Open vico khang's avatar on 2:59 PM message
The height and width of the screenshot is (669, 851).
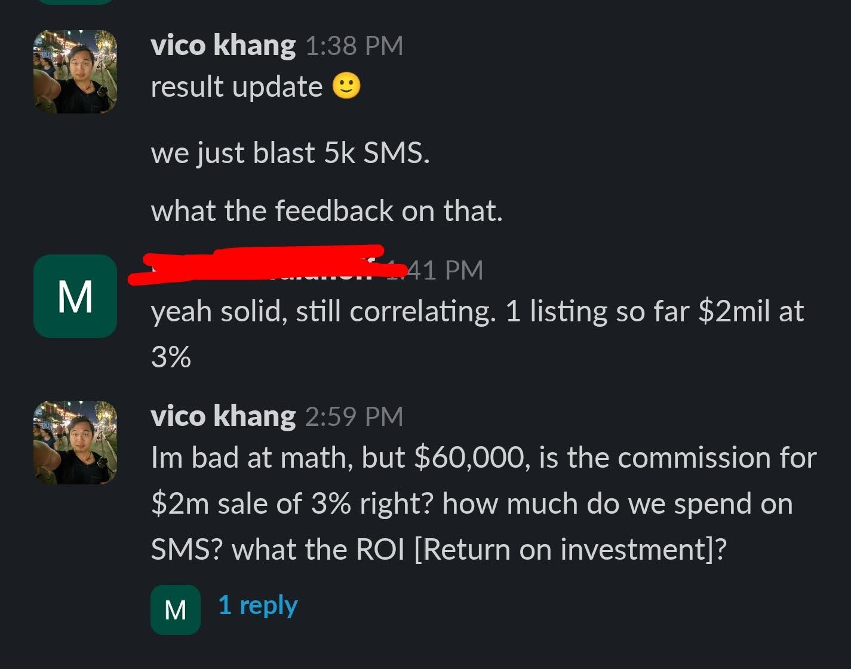pyautogui.click(x=75, y=443)
